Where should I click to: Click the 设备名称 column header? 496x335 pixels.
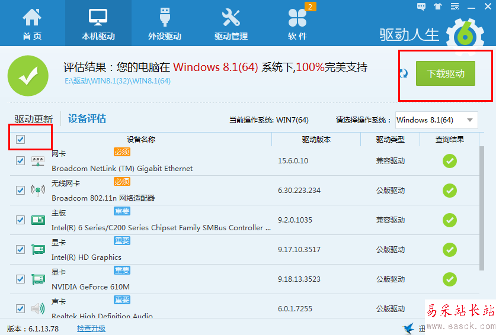click(x=141, y=139)
